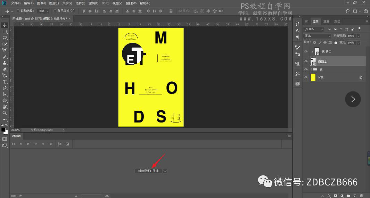
Task: Filter layers by type layer icon
Action: tap(341, 29)
